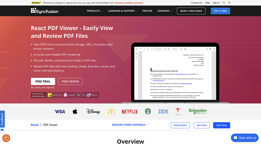Click the IBM logo
This screenshot has height=144, width=261.
point(163,111)
